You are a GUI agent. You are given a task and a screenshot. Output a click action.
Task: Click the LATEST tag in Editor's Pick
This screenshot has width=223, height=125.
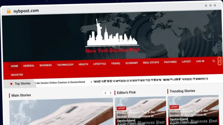[x=121, y=108]
